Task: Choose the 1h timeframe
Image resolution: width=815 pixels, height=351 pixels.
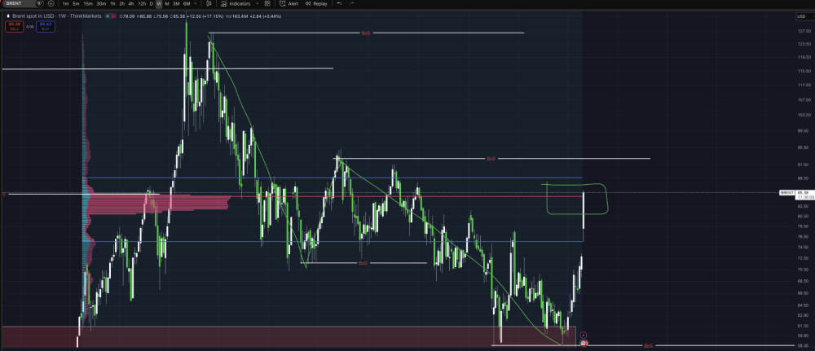Action: (112, 3)
